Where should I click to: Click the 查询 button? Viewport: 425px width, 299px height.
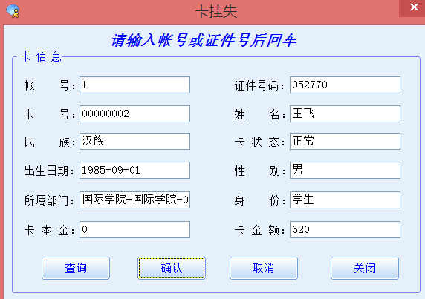pos(76,268)
